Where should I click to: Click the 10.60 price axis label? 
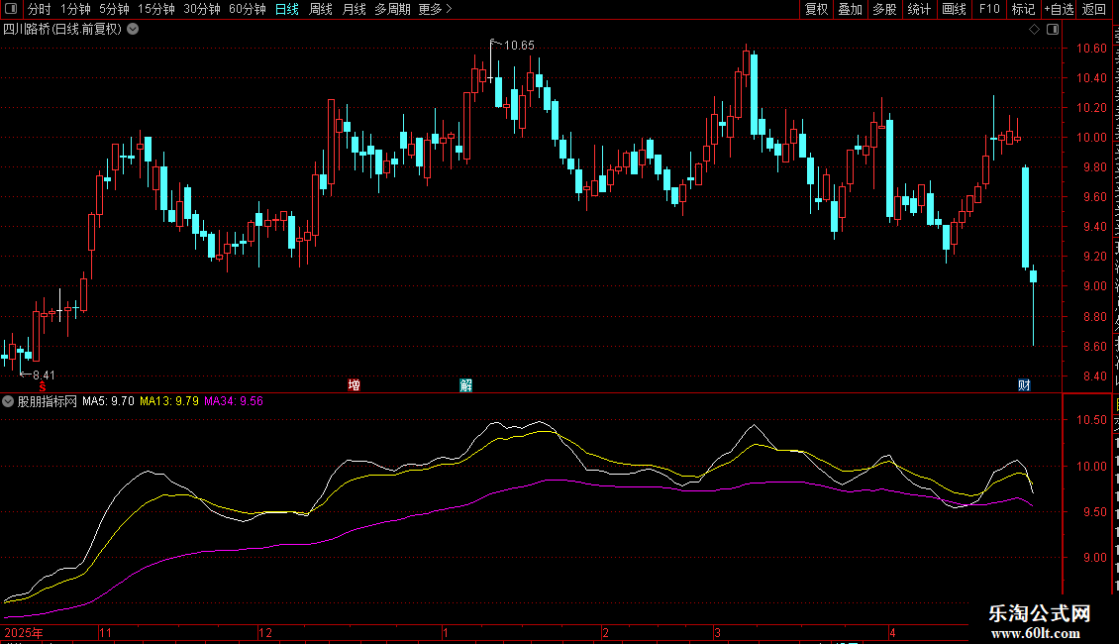(1091, 49)
